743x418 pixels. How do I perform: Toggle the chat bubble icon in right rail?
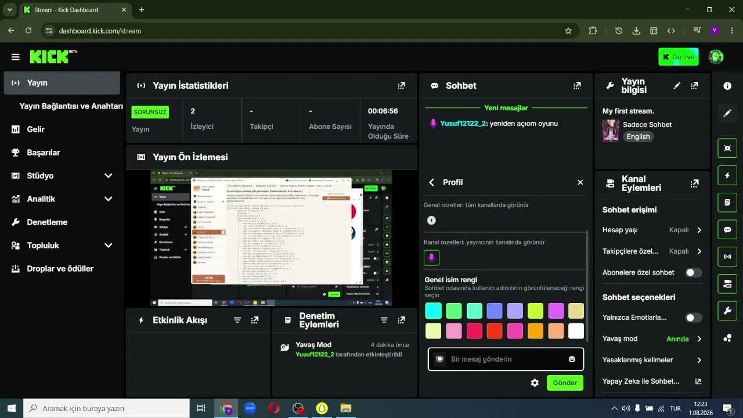coord(727,229)
